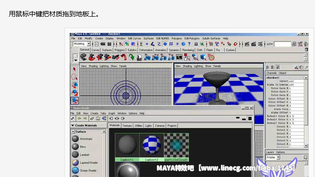The width and height of the screenshot is (315, 177).
Task: Switch to the Rendering shelf tab
Action: coord(188,50)
